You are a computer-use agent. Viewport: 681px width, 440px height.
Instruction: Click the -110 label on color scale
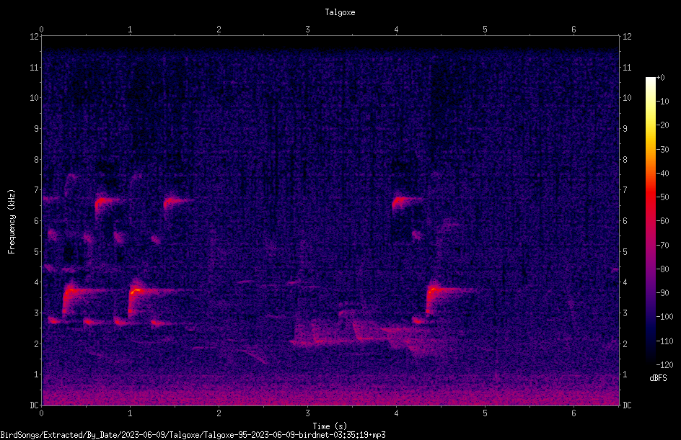(x=665, y=341)
